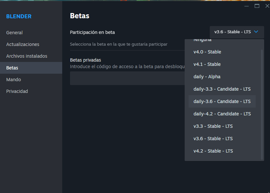
Task: Pick daily-4.2 - Candidate - LTS
Action: tap(222, 114)
